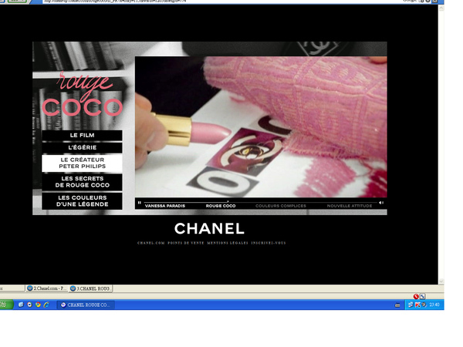Click the Show Desktop quick launch icon

[21, 305]
